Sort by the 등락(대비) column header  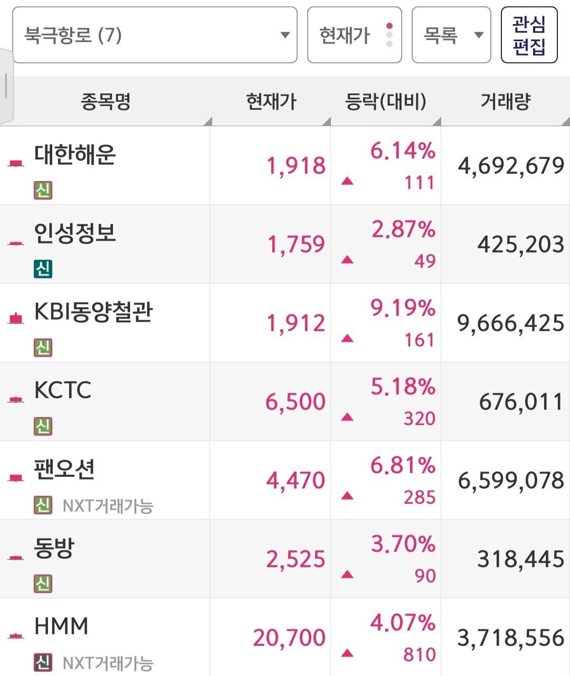pos(385,101)
